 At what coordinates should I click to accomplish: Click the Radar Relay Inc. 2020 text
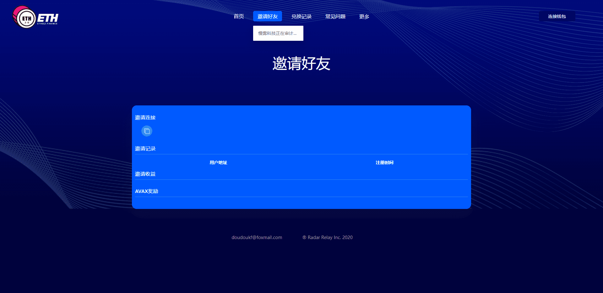pyautogui.click(x=330, y=237)
